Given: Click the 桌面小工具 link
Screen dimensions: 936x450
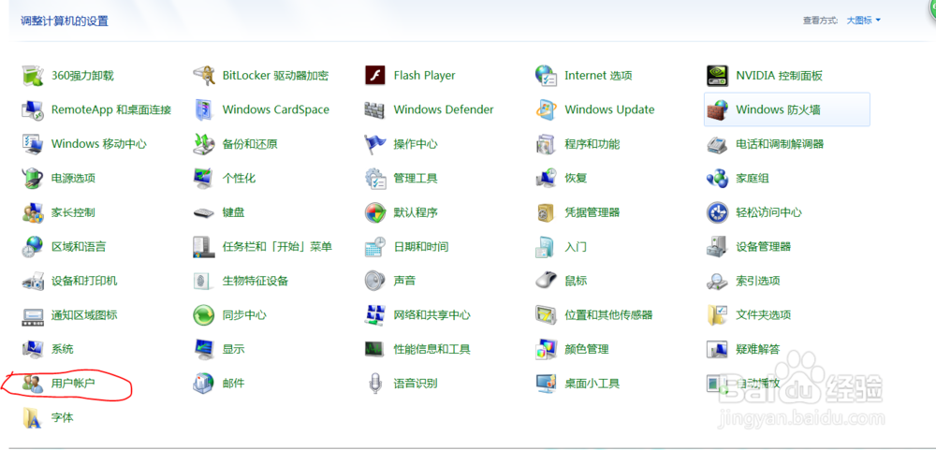Looking at the screenshot, I should pyautogui.click(x=592, y=384).
